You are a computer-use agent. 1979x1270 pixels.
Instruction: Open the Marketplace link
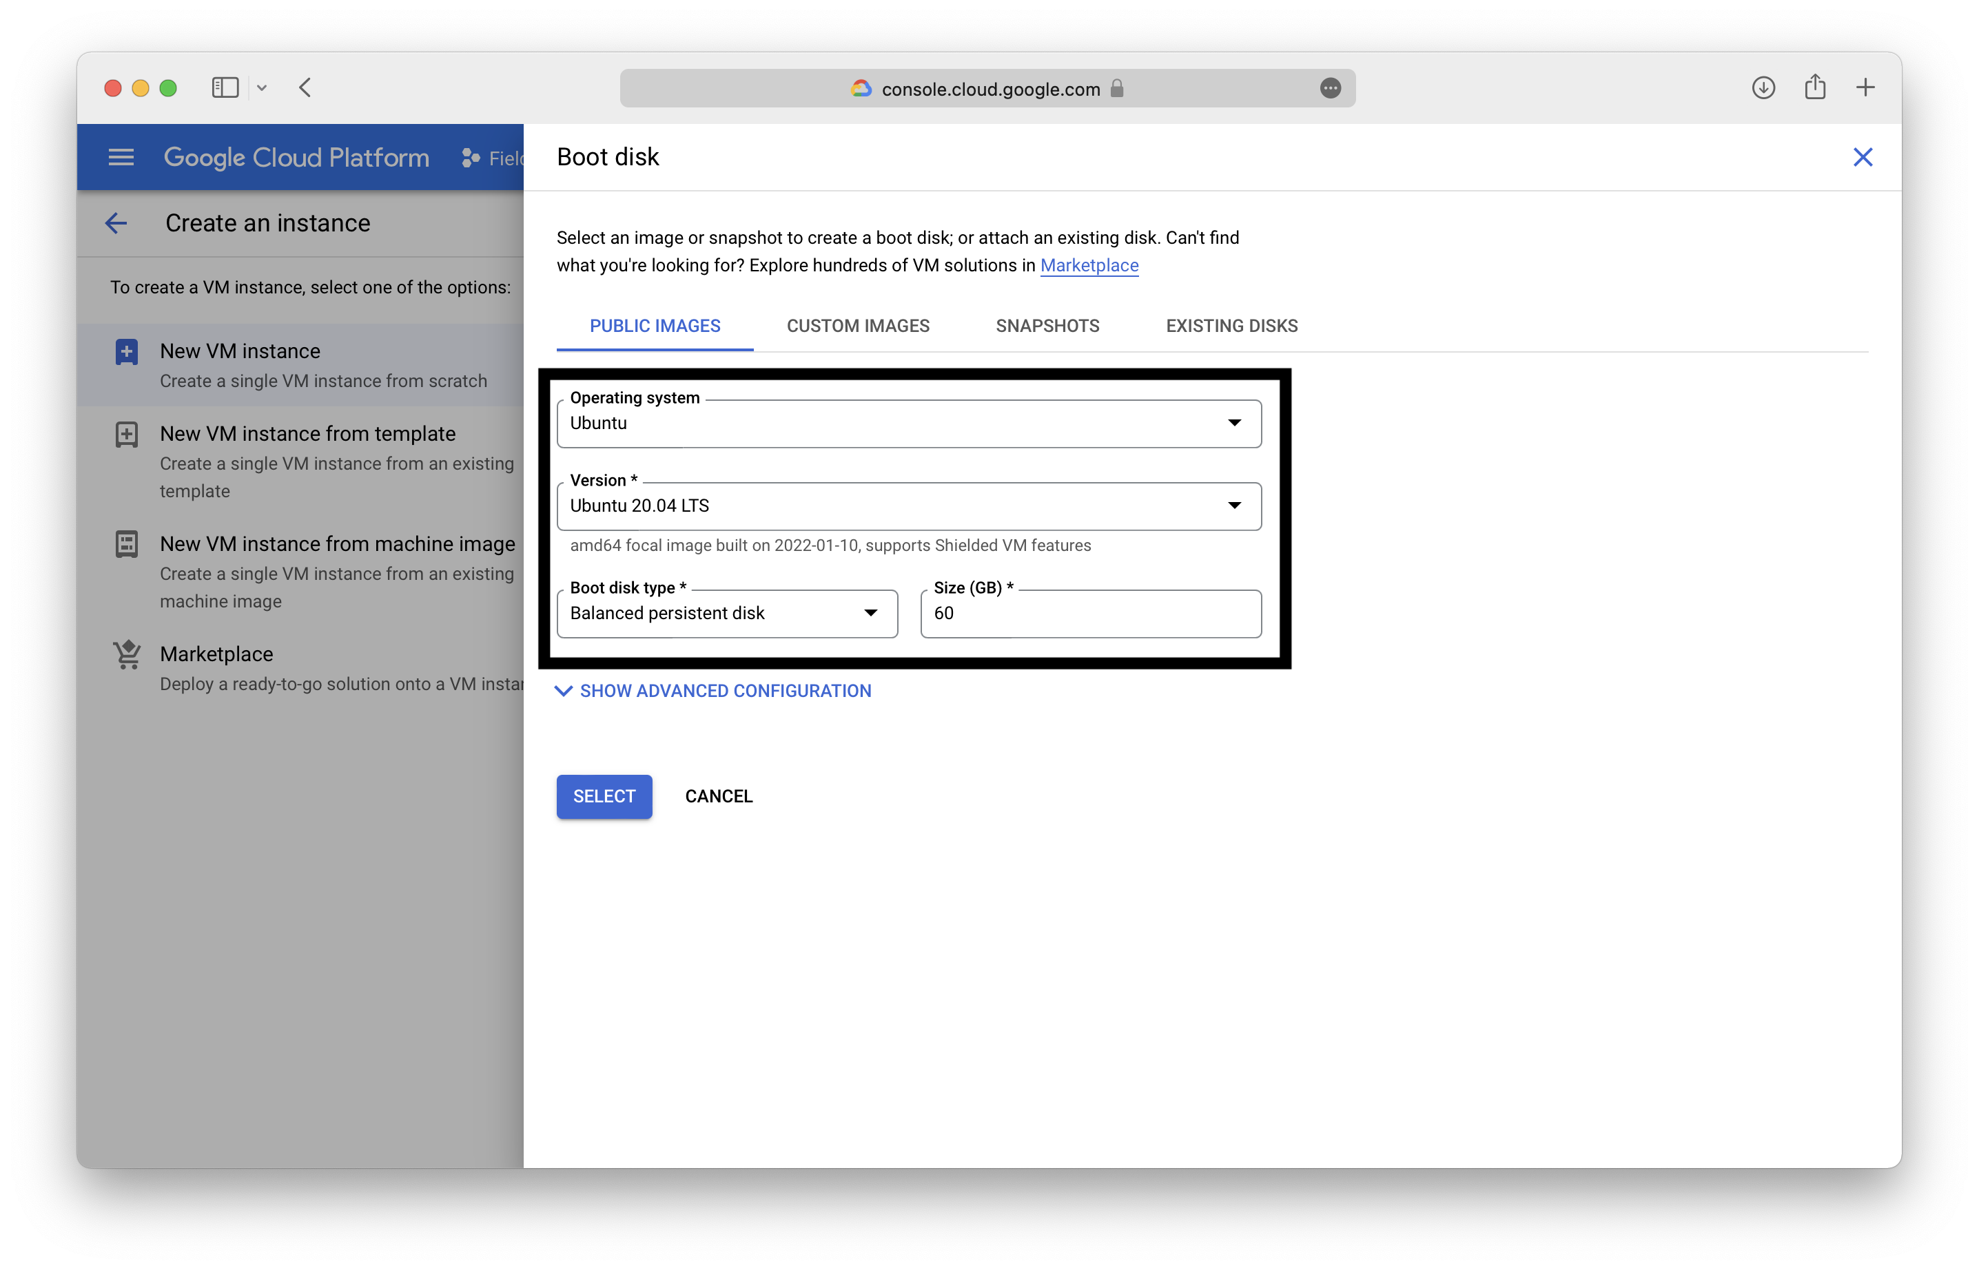tap(1089, 264)
